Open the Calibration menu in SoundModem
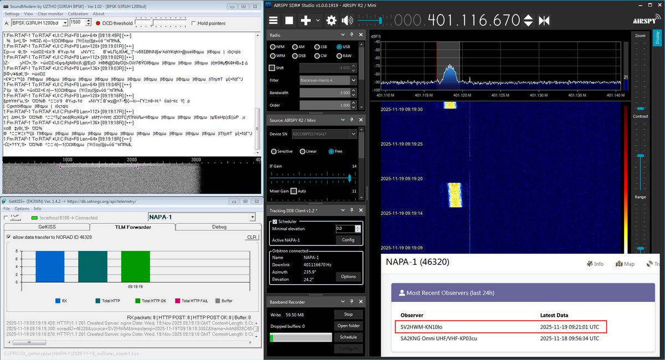Viewport: 665px width, 360px height. (78, 13)
